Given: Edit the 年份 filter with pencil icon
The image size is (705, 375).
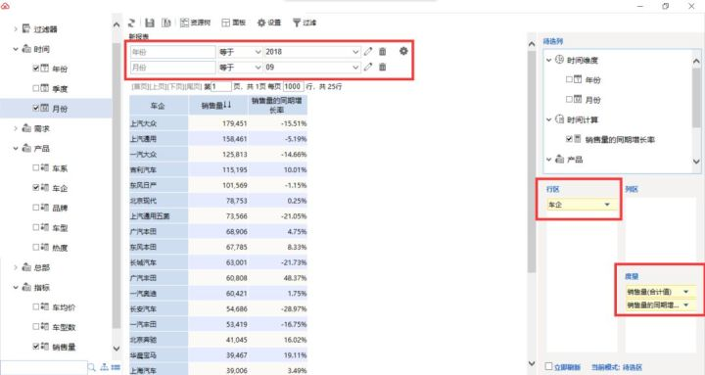Looking at the screenshot, I should (x=368, y=52).
